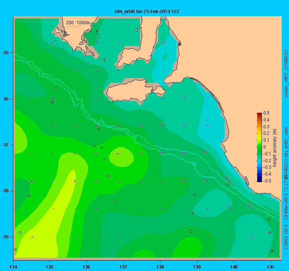
Task: Click the vertical "obs_nrt01_seta" text
Action: [x=286, y=143]
